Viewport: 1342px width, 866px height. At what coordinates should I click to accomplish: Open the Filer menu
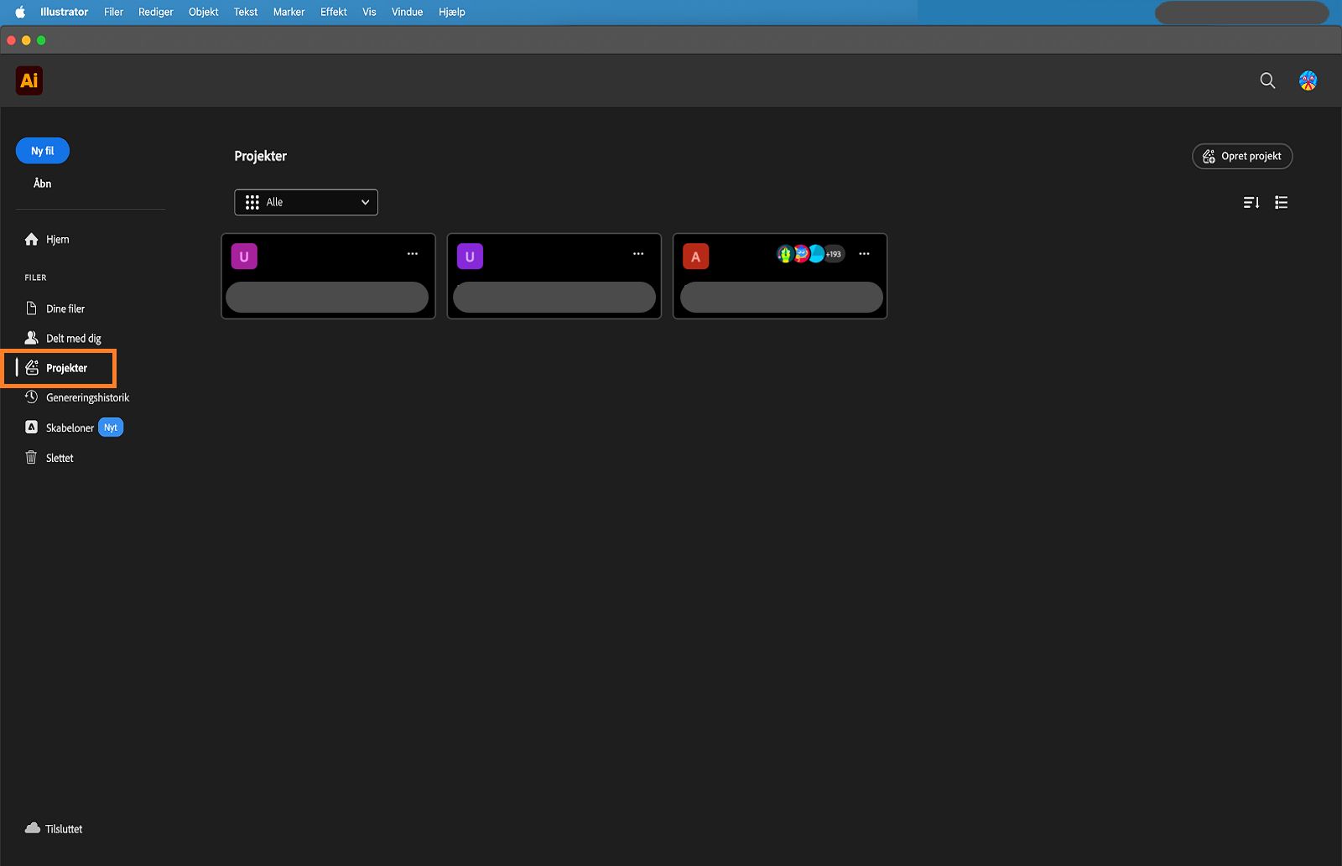pos(113,12)
